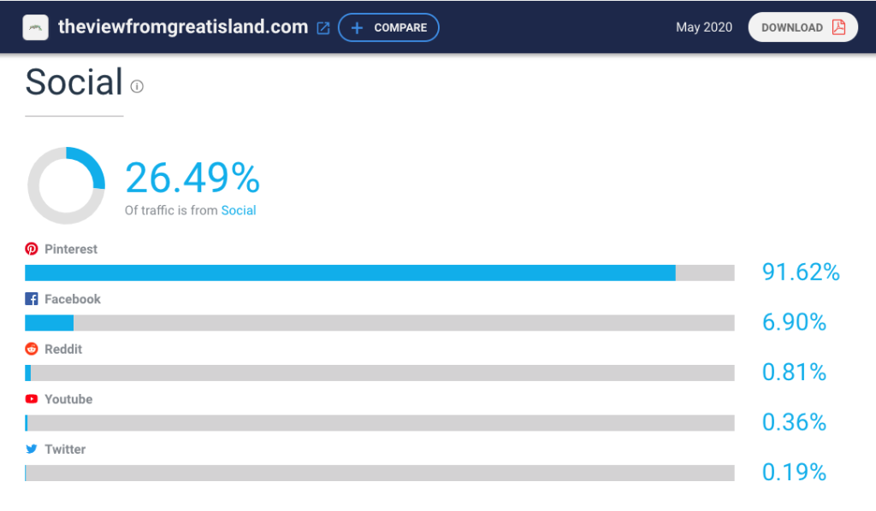Click the PDF icon in Download button

[838, 27]
